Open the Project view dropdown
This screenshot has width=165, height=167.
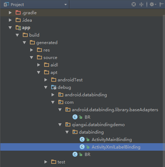point(65,5)
